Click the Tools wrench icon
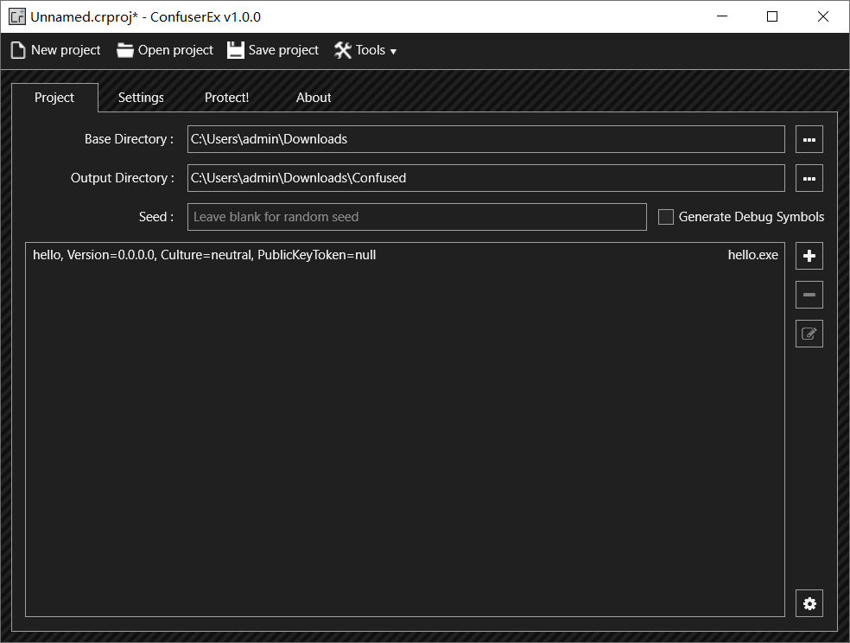Viewport: 850px width, 643px height. point(343,50)
